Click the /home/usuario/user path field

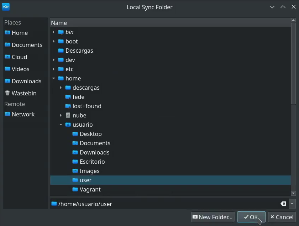coord(167,204)
